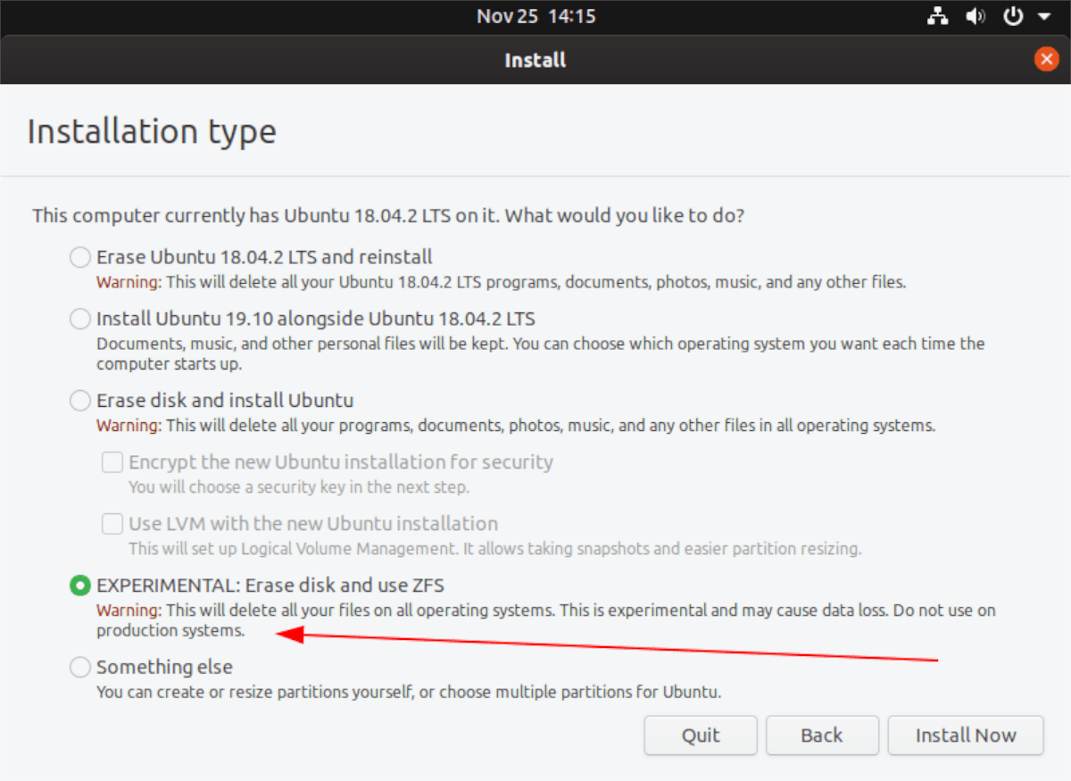Click the red close icon on the installer
Image resolution: width=1071 pixels, height=781 pixels.
coord(1046,59)
